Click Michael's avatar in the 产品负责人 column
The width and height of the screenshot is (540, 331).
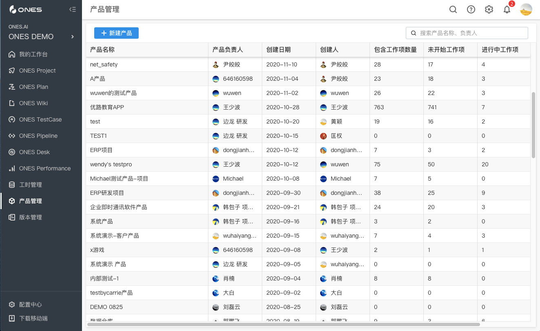(216, 179)
